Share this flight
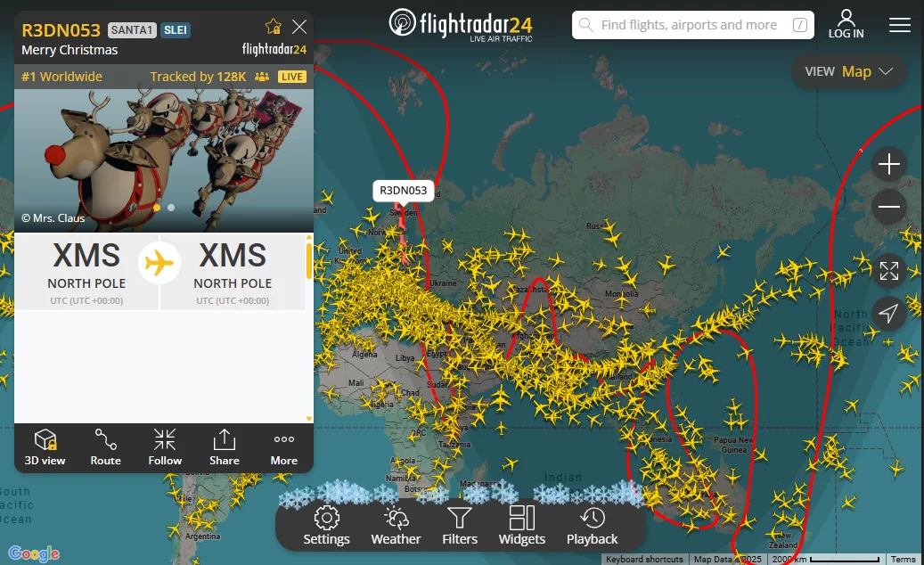 click(225, 447)
